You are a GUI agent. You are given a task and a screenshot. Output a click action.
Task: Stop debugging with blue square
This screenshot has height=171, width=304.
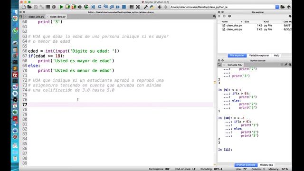(124, 7)
